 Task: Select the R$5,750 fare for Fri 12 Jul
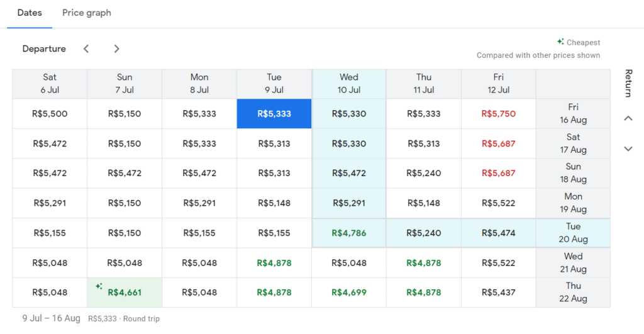[498, 114]
